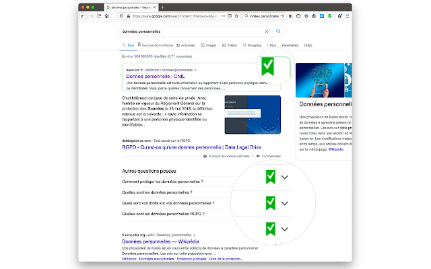The height and width of the screenshot is (269, 431).
Task: Switch to Sources de Confiance tab
Action: pos(156,45)
